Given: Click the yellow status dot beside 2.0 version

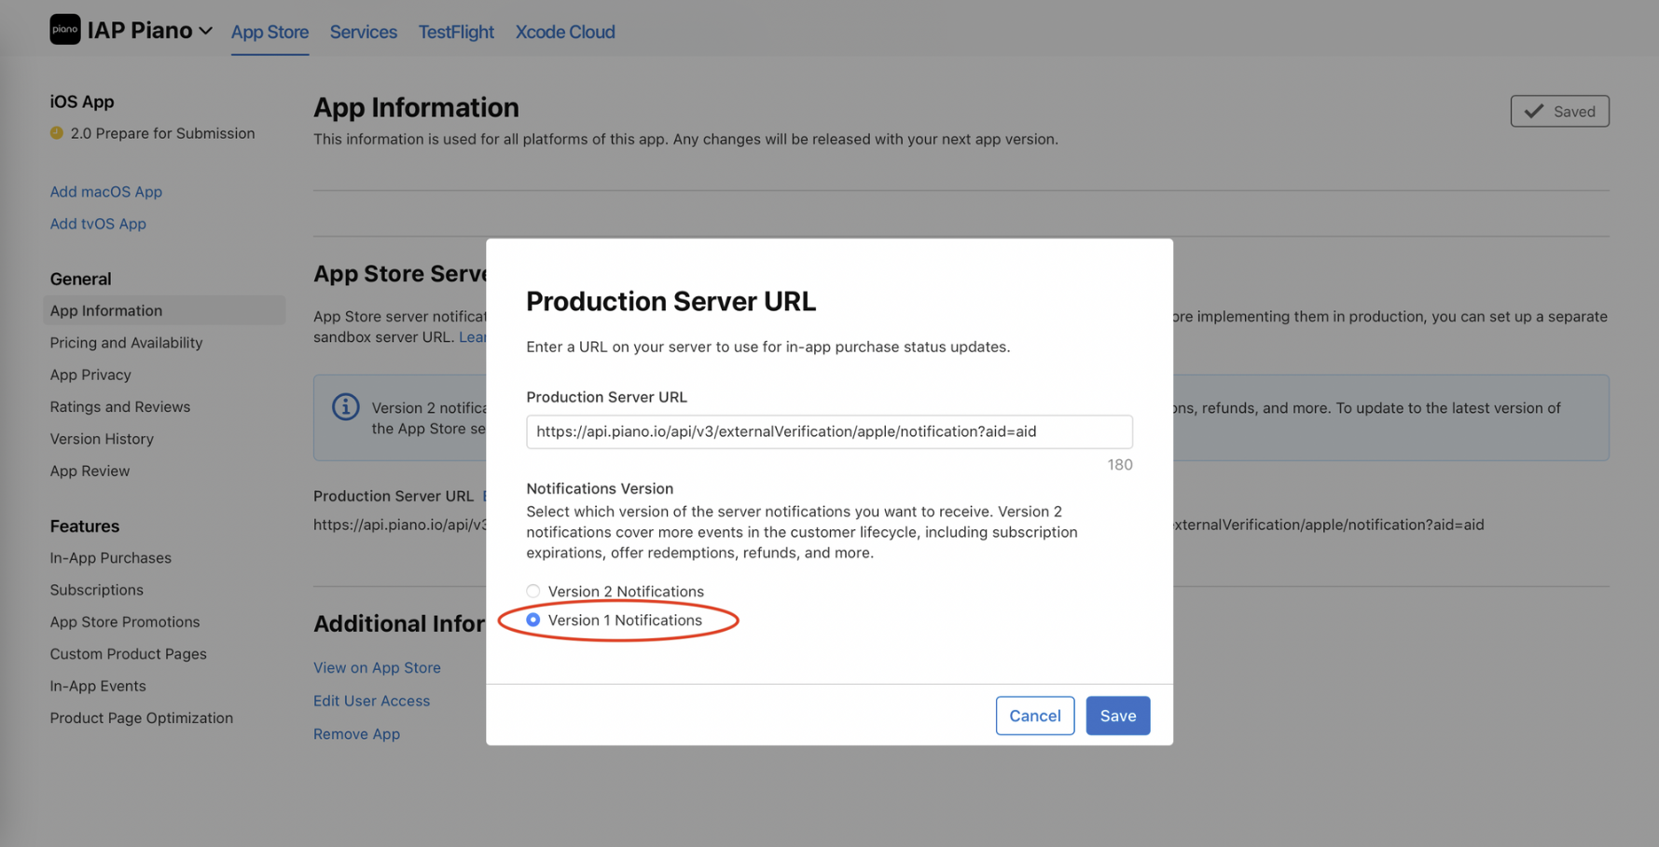Looking at the screenshot, I should (x=57, y=133).
